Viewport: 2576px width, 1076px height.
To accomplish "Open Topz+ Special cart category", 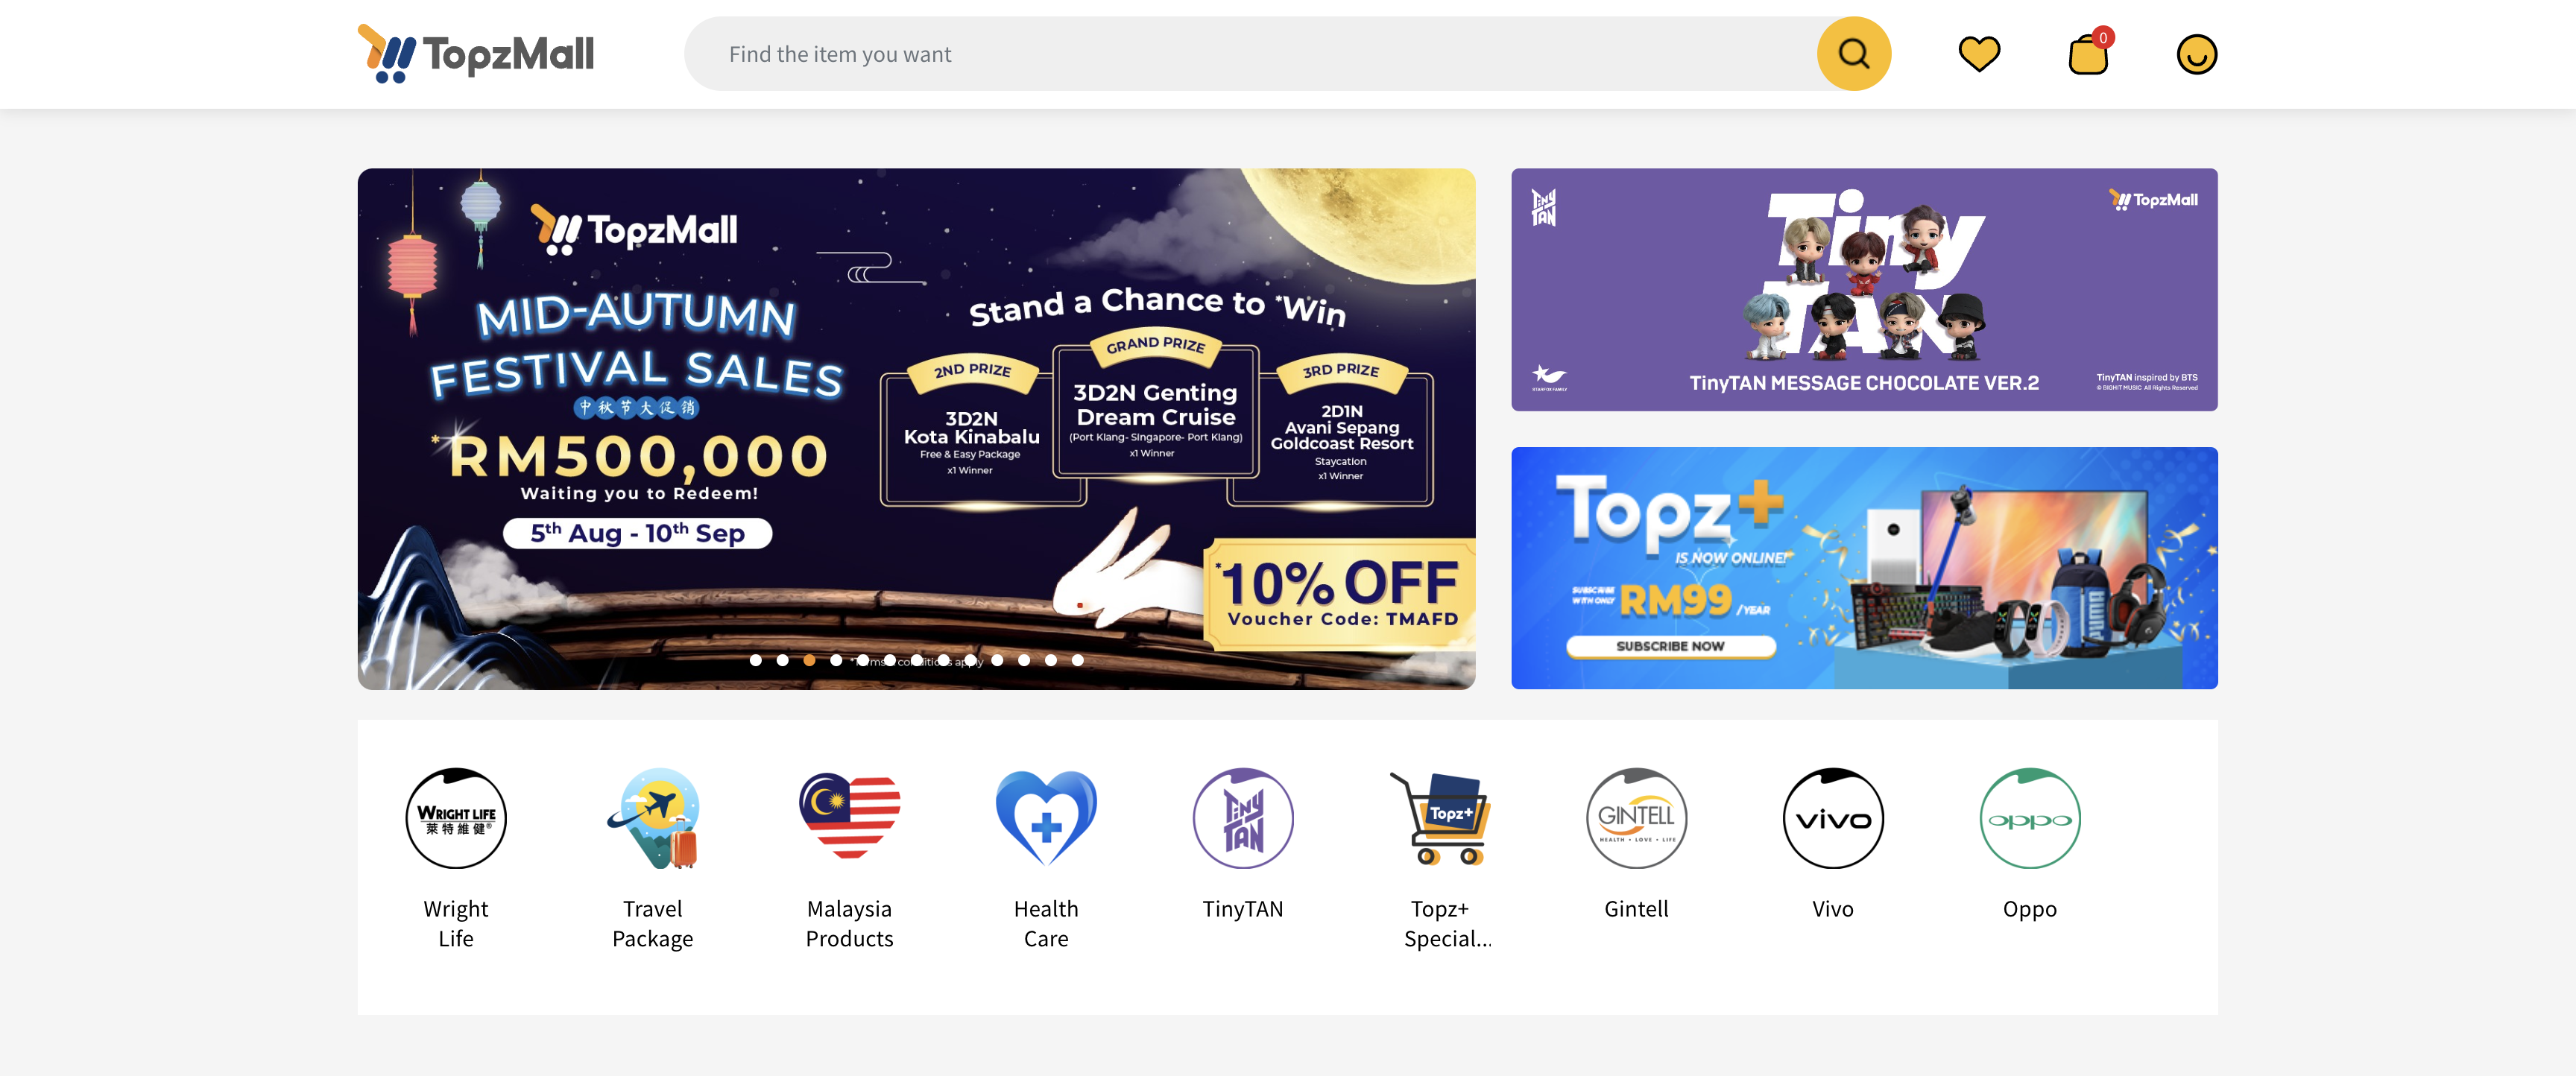I will pyautogui.click(x=1440, y=818).
